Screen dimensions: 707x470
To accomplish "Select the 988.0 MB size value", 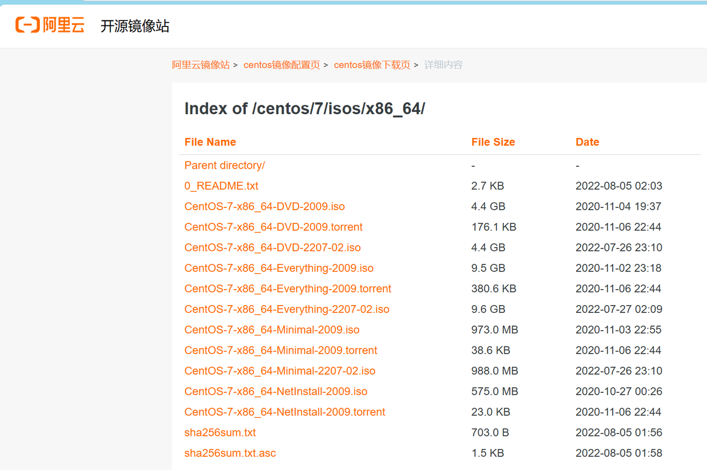I will click(495, 371).
